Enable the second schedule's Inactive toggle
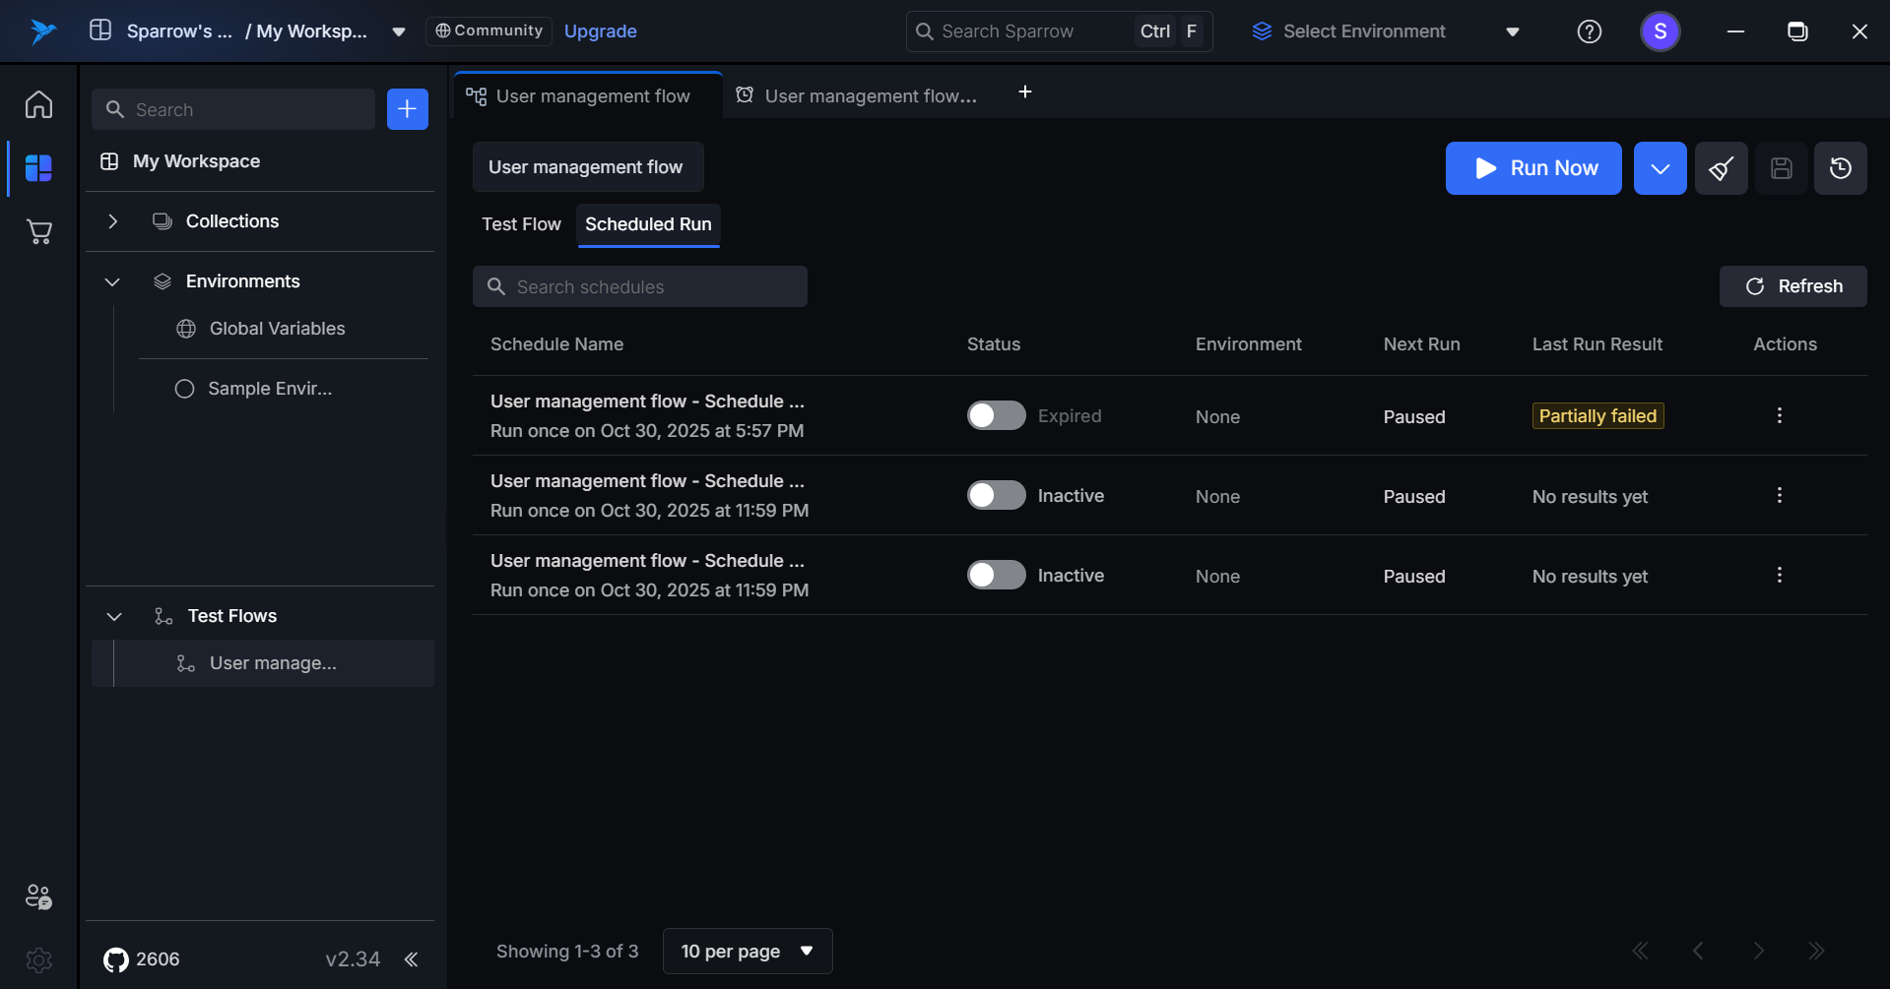Screen dimensions: 1890x989 [x=996, y=496]
